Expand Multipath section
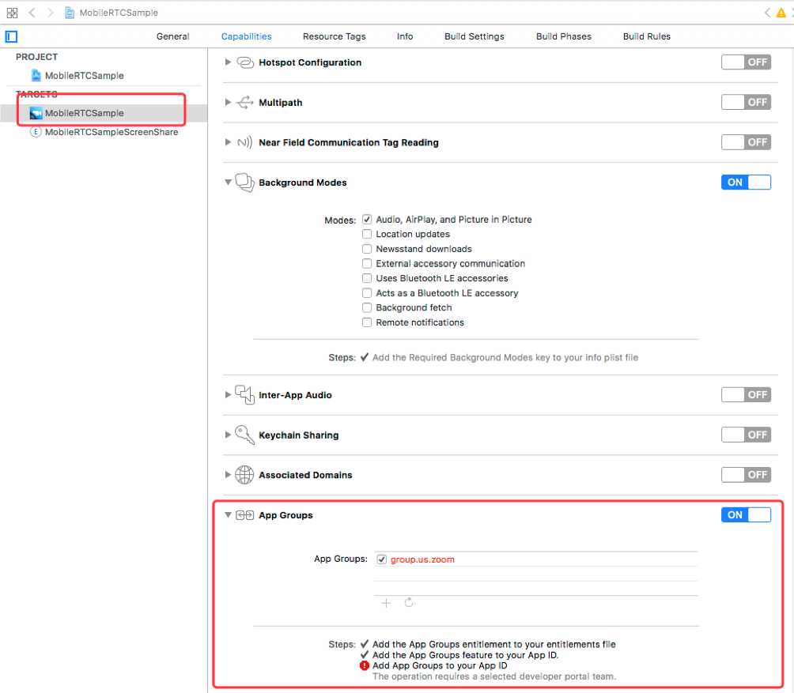794x693 pixels. pyautogui.click(x=228, y=102)
